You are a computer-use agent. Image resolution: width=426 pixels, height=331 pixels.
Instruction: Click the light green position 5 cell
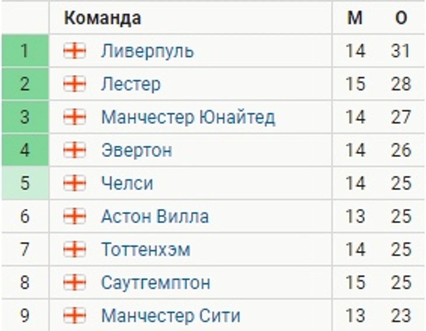pos(25,183)
